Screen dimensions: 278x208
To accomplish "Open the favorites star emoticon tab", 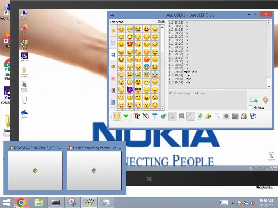I will click(x=113, y=31).
